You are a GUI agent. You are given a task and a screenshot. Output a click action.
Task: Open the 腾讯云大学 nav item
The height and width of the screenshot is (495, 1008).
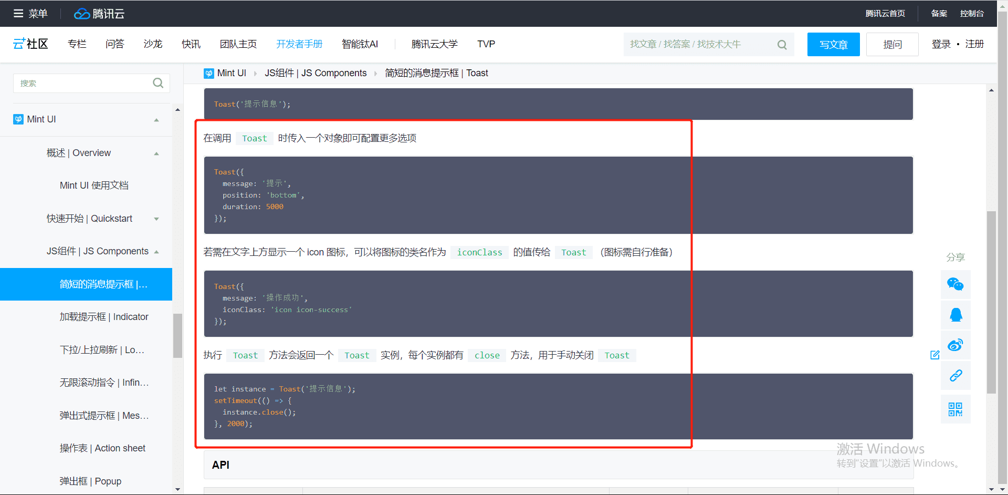[435, 44]
